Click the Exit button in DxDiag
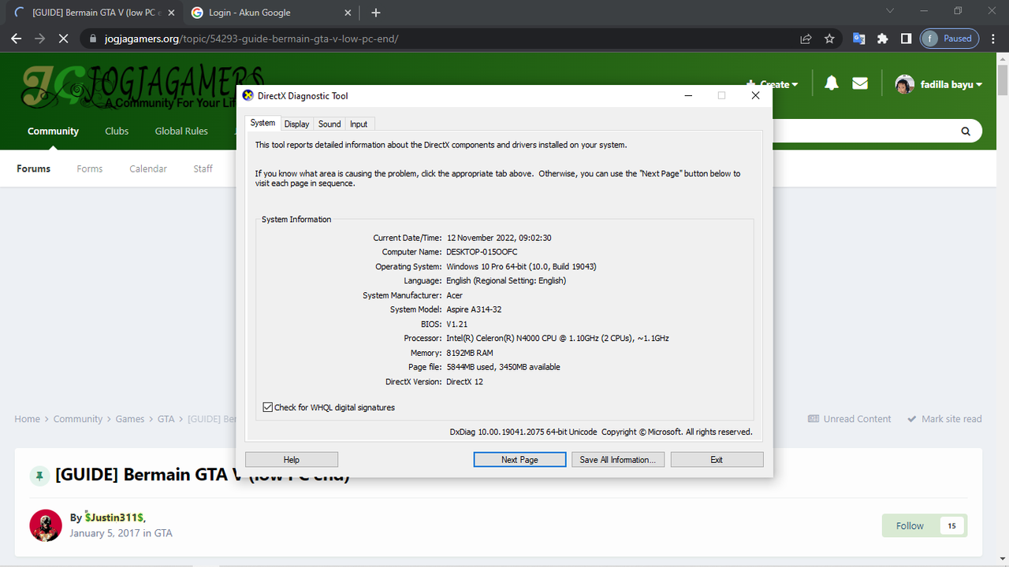The height and width of the screenshot is (567, 1009). (717, 459)
